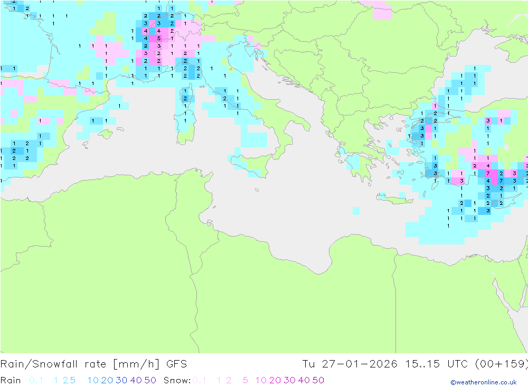Select the 'Rain/Snowfall rate [mm/h] GFS' title
This screenshot has height=387, width=528.
pyautogui.click(x=93, y=364)
